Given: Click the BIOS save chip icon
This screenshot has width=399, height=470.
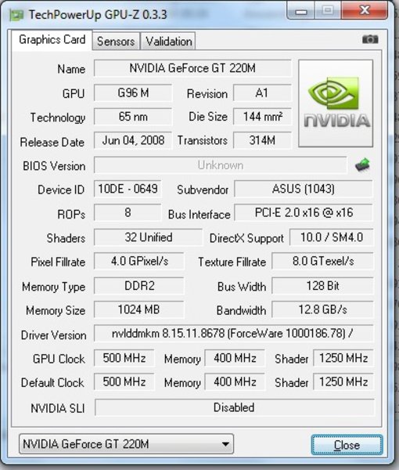Looking at the screenshot, I should coord(362,164).
